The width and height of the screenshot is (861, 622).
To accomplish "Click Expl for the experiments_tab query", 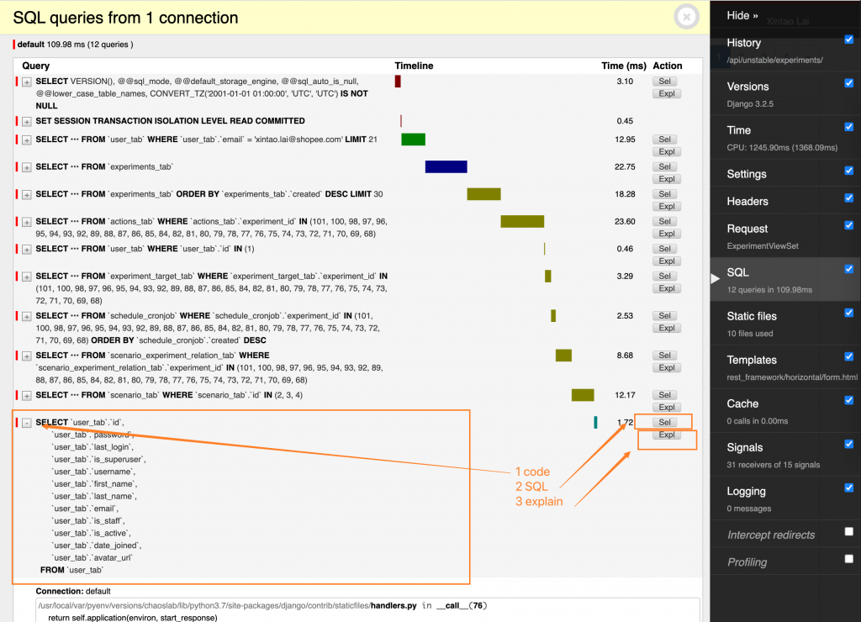I will point(667,179).
